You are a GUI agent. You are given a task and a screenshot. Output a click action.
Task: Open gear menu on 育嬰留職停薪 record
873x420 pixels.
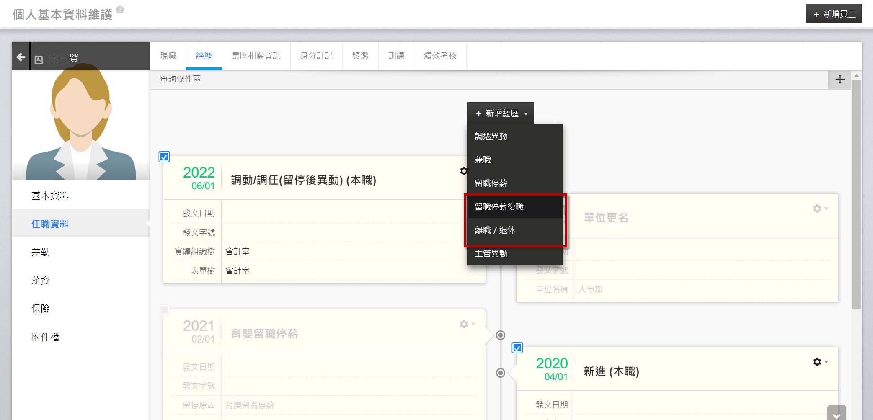[466, 324]
